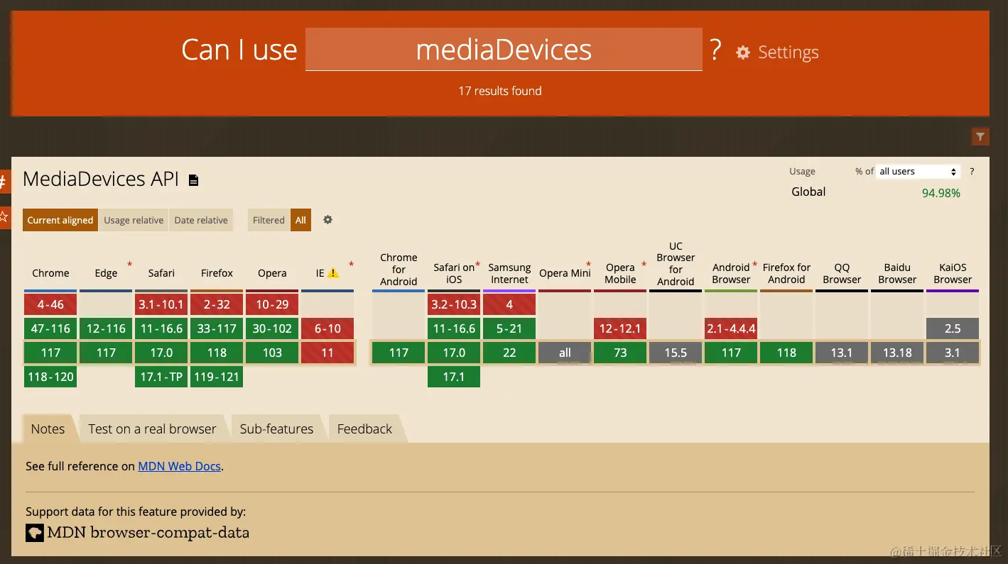Viewport: 1008px width, 564px height.
Task: Click the Edge column header
Action: (x=106, y=273)
